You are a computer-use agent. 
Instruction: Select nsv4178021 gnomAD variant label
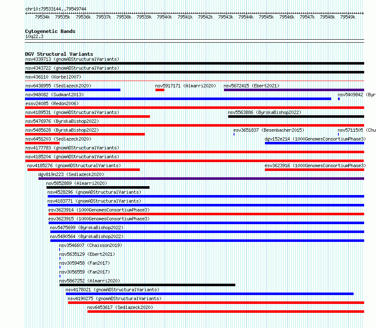[112, 290]
